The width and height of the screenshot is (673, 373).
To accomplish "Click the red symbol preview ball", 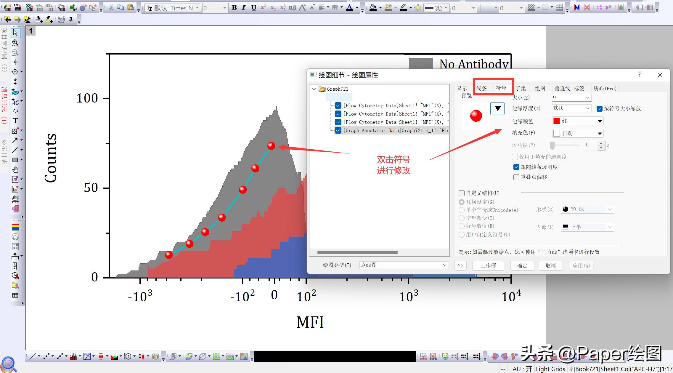I will pos(476,116).
